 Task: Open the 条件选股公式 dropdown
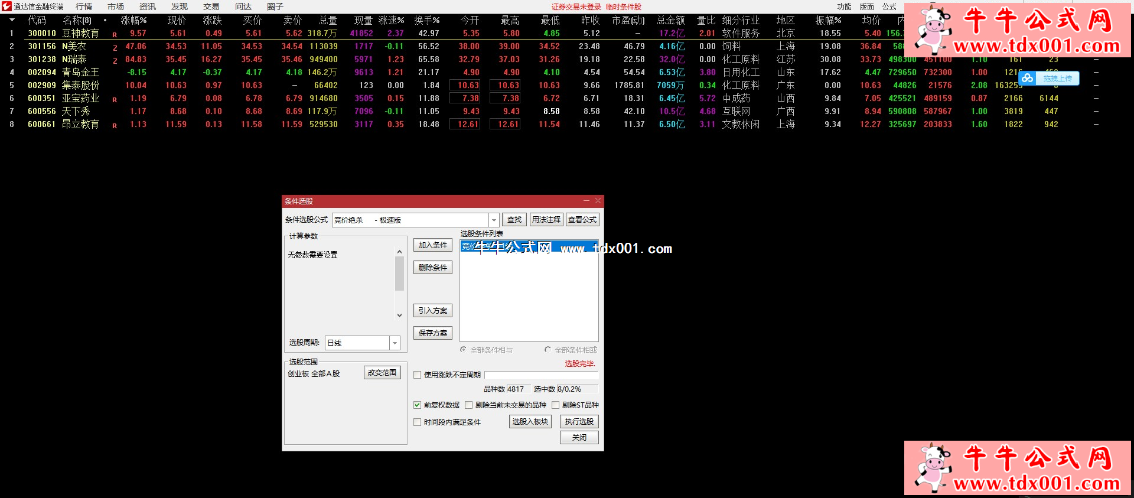point(494,220)
